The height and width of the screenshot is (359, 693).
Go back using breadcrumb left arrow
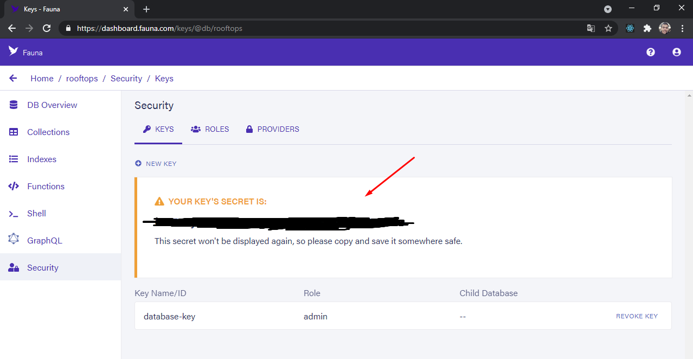pos(13,78)
